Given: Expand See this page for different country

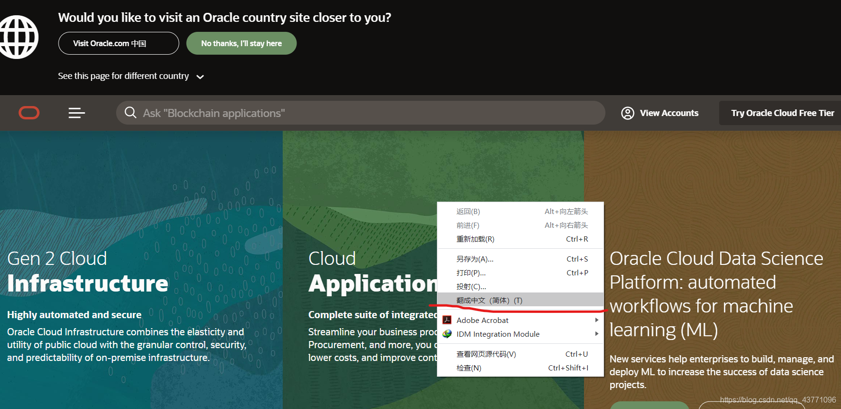Looking at the screenshot, I should tap(131, 76).
